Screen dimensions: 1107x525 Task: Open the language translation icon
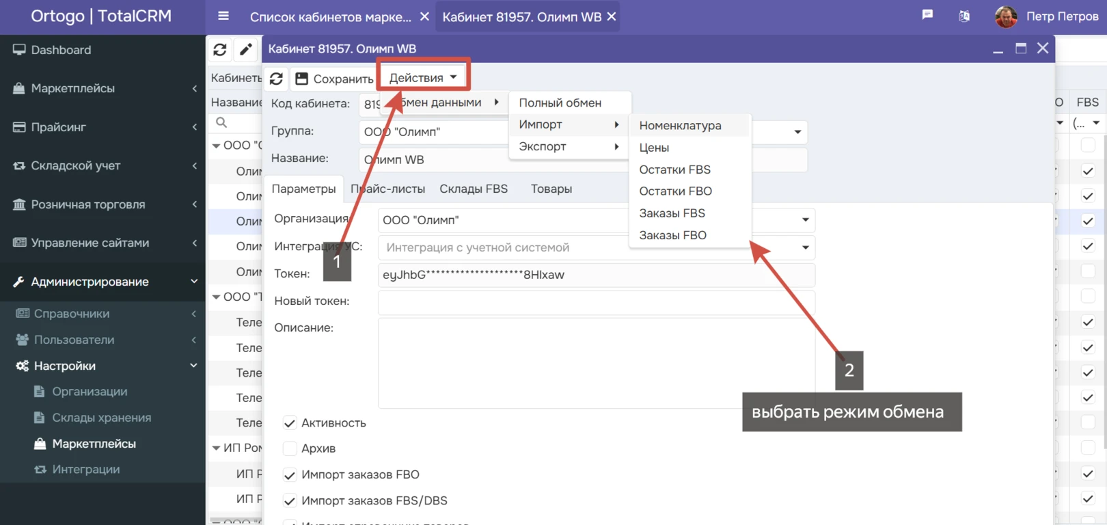click(x=963, y=16)
